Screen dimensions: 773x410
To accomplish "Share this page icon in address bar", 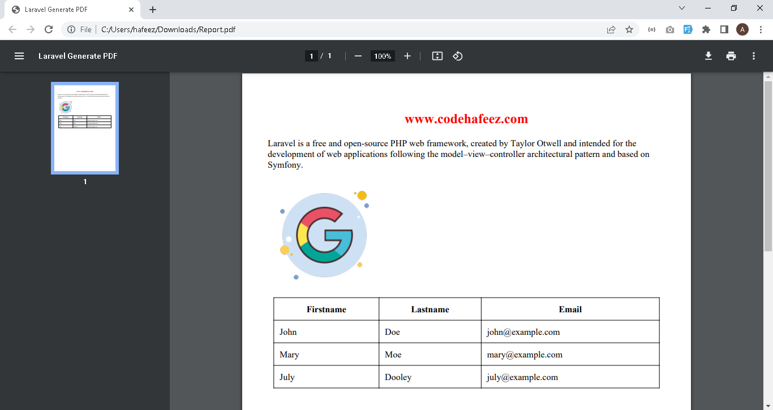I will 611,29.
